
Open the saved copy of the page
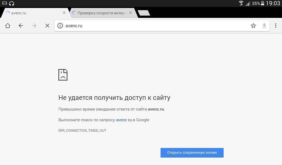[x=192, y=153]
